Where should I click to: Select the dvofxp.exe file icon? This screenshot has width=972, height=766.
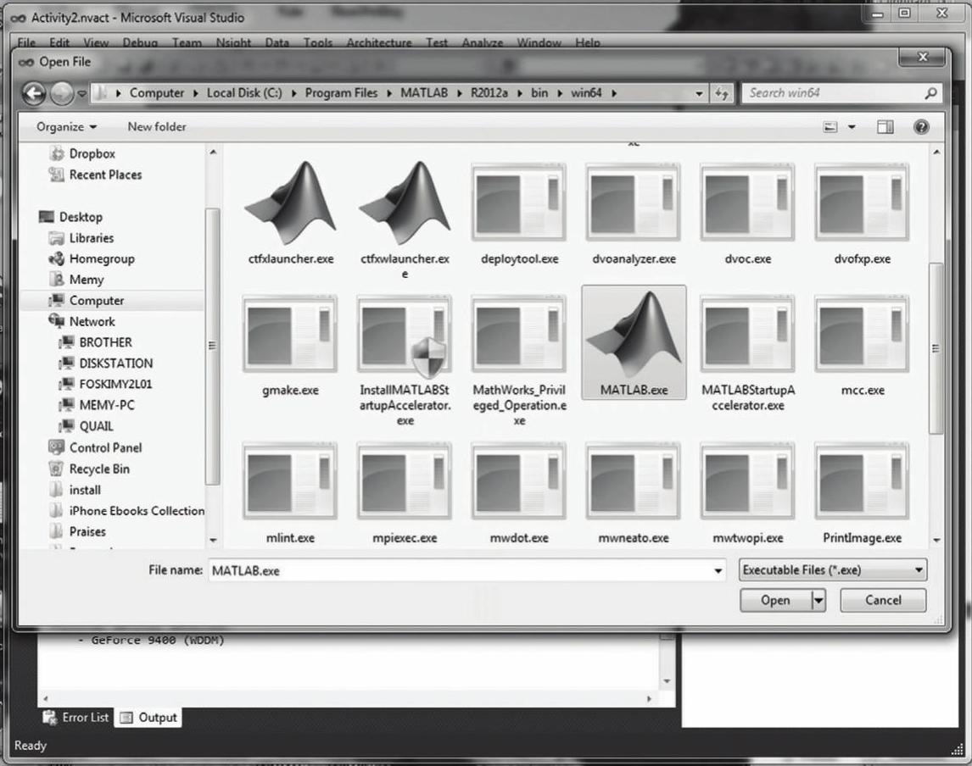pyautogui.click(x=862, y=203)
